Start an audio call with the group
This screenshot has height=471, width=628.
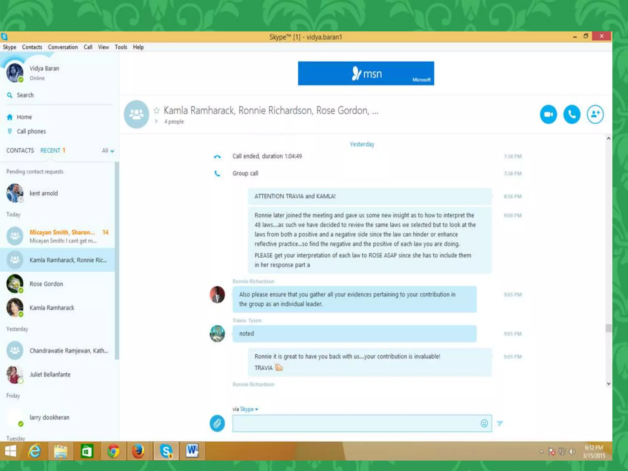click(x=572, y=114)
